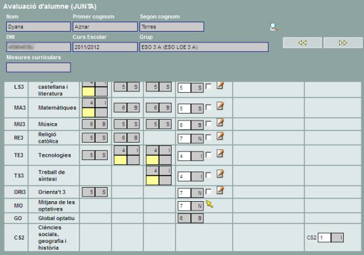
Task: Click the Matemàtiques subject name
Action: (x=57, y=108)
